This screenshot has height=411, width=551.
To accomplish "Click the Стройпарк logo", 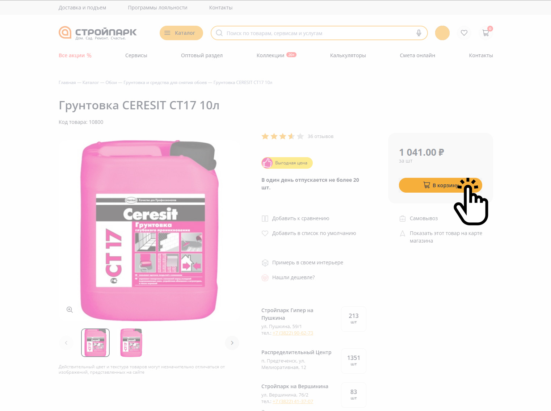I will tap(98, 33).
